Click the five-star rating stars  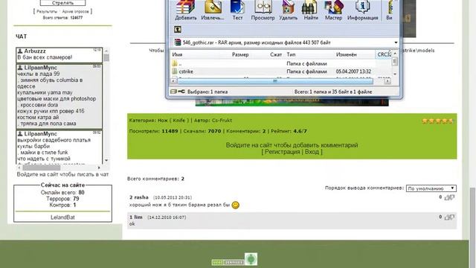[x=438, y=121]
